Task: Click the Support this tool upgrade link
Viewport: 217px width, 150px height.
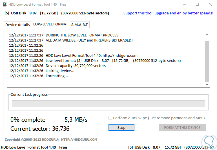Action: point(168,13)
